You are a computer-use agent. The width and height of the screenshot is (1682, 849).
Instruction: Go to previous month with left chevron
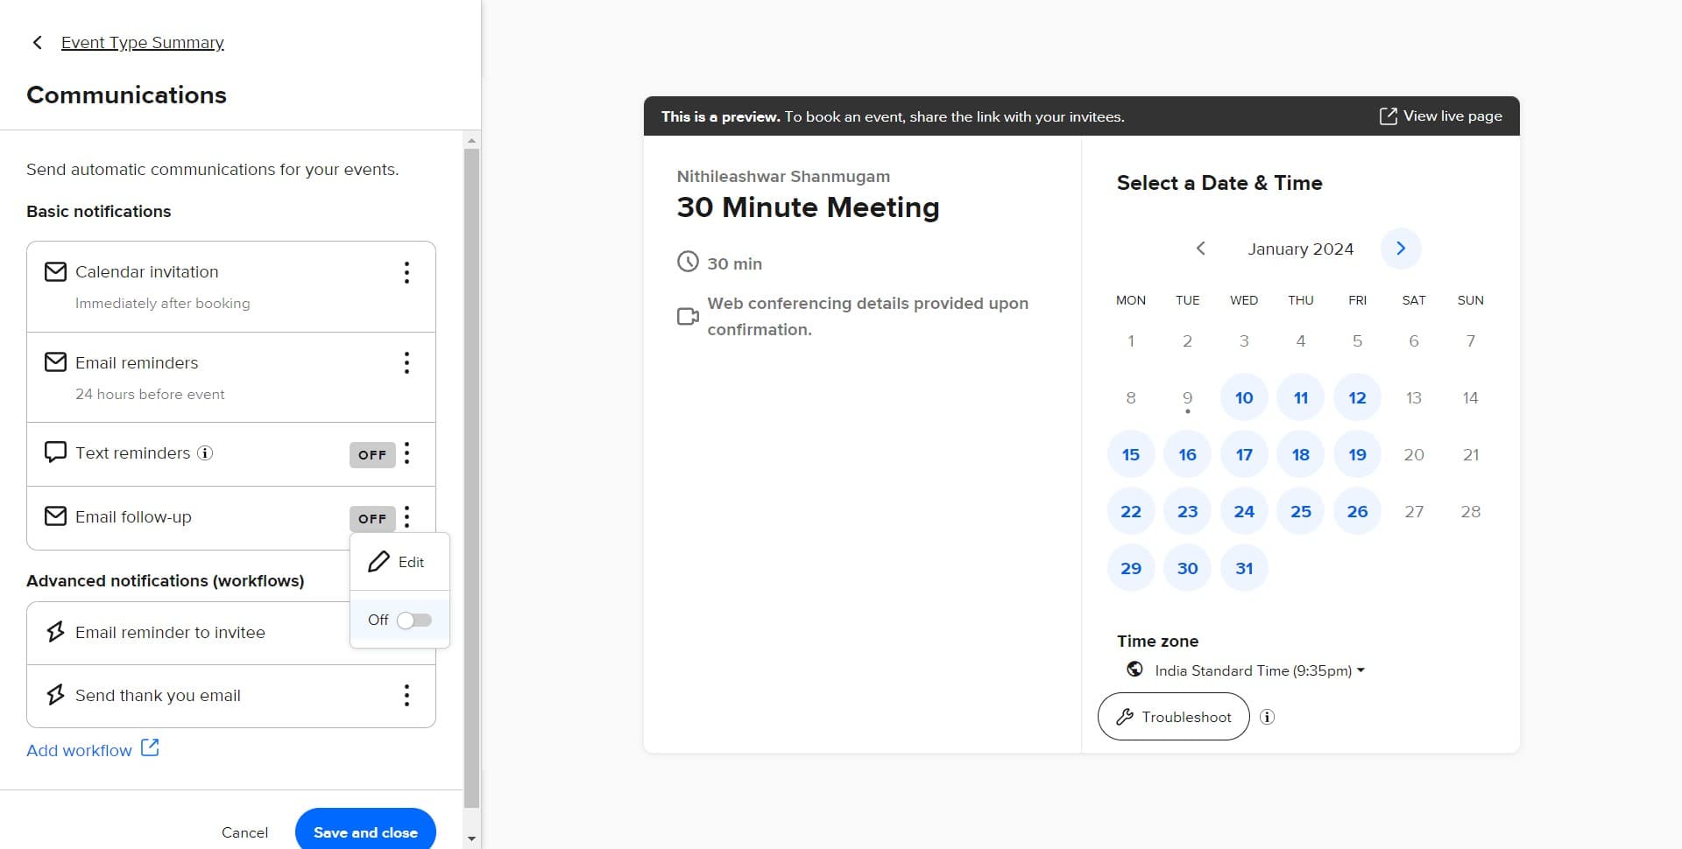point(1200,249)
